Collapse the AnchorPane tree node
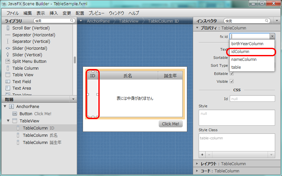The height and width of the screenshot is (176, 282). coord(5,106)
